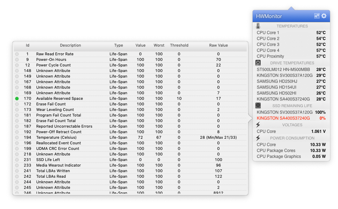The width and height of the screenshot is (338, 209).
Task: Select the CPU Package Graphics power row
Action: [x=291, y=156]
